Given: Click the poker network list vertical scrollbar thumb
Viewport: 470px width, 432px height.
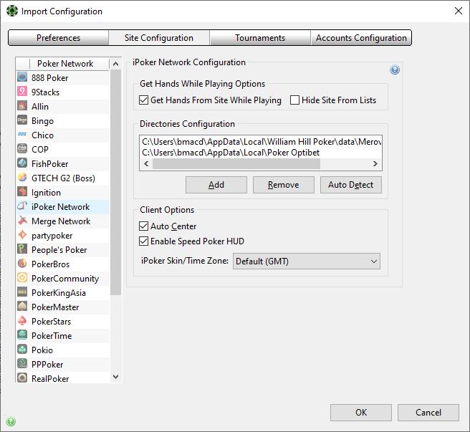Looking at the screenshot, I should click(x=115, y=182).
